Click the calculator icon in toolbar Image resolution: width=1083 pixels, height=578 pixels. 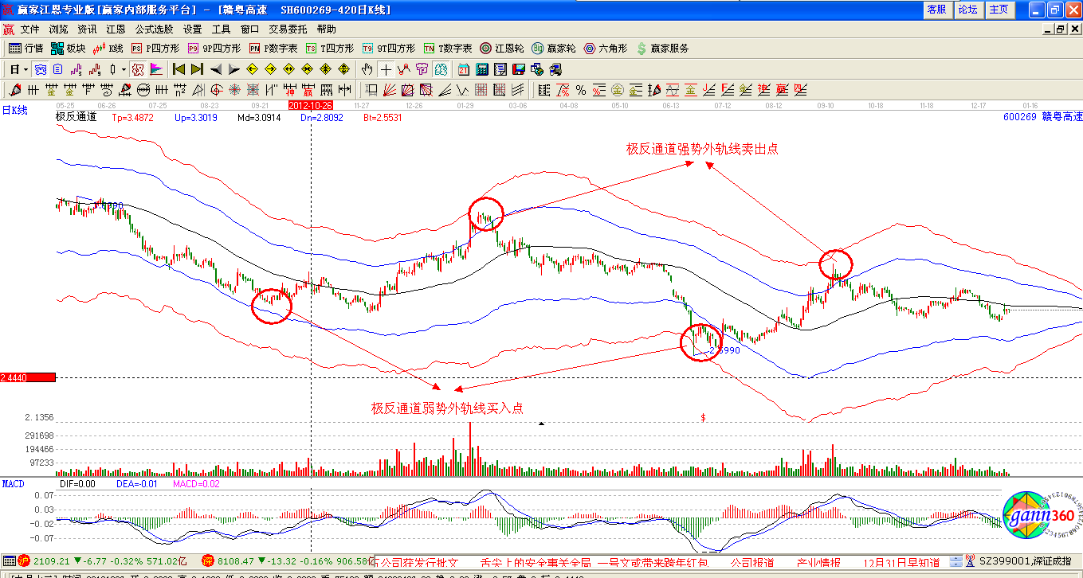482,69
